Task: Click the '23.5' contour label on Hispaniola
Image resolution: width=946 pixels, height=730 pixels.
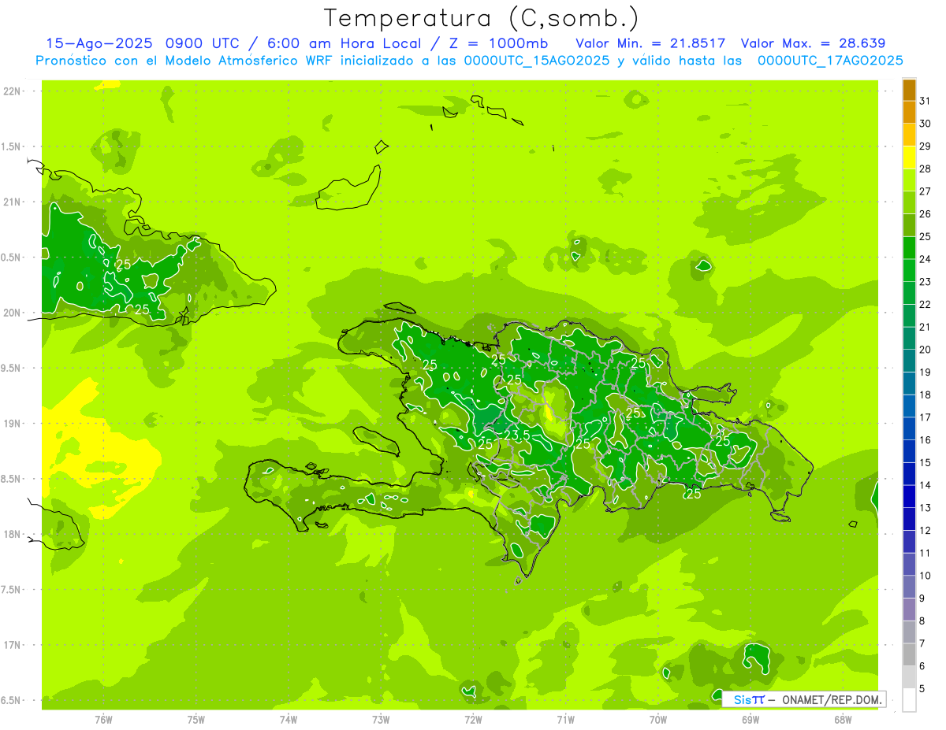Action: pos(516,434)
